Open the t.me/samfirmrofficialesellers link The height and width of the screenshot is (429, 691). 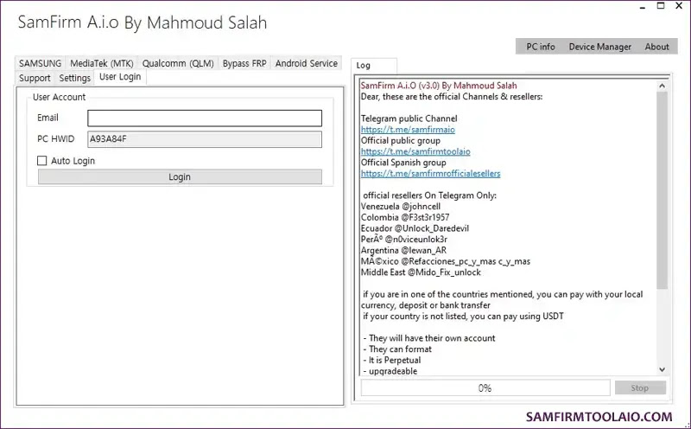(430, 174)
